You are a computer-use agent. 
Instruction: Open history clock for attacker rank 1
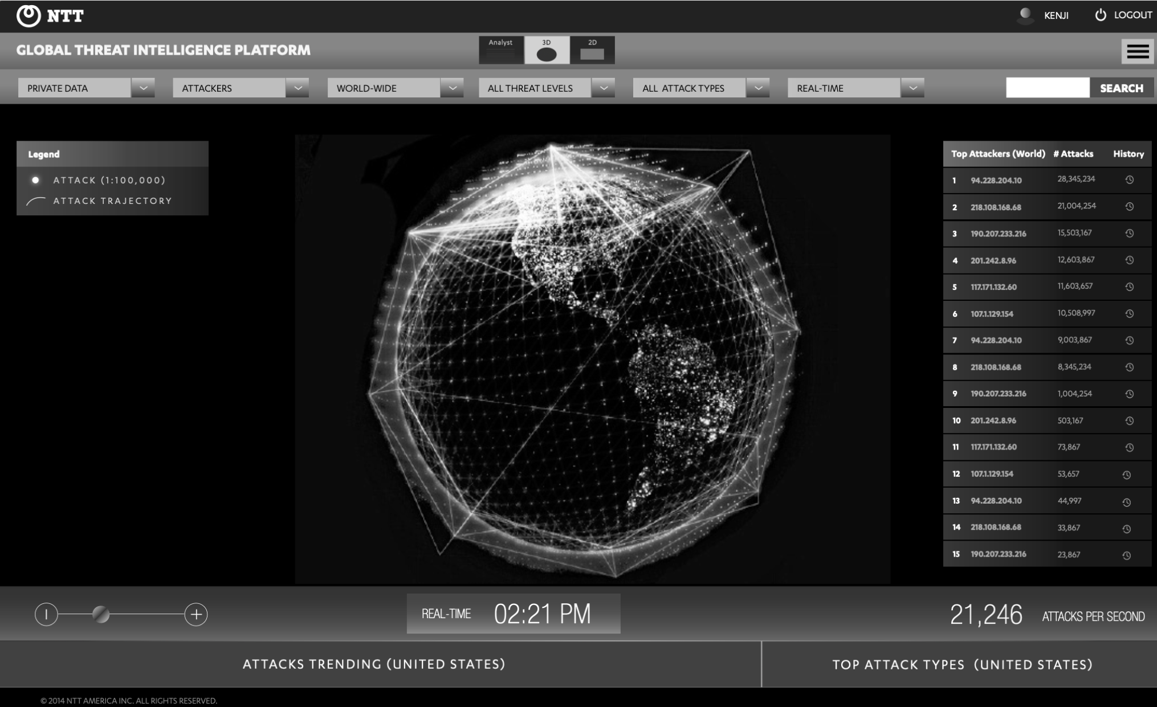click(1129, 180)
